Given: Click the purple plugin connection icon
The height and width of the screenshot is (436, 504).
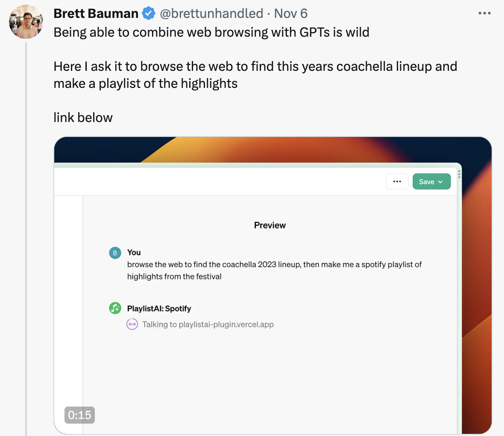Looking at the screenshot, I should (132, 325).
